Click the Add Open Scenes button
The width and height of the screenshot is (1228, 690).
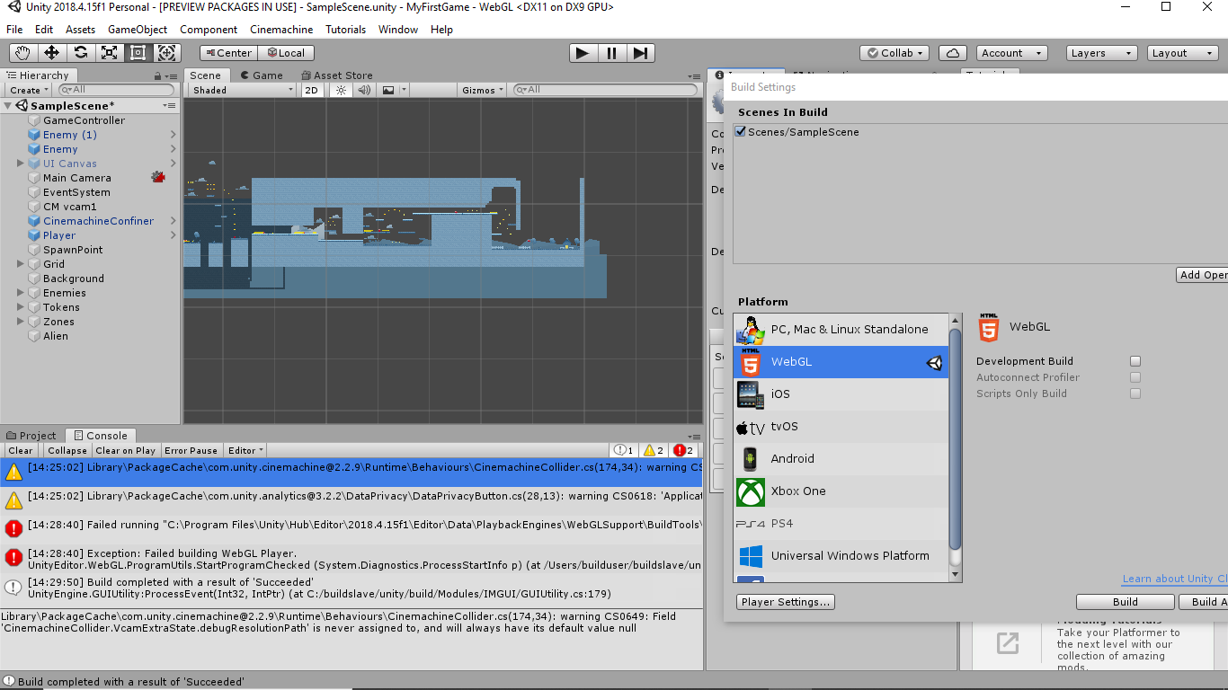[1203, 275]
